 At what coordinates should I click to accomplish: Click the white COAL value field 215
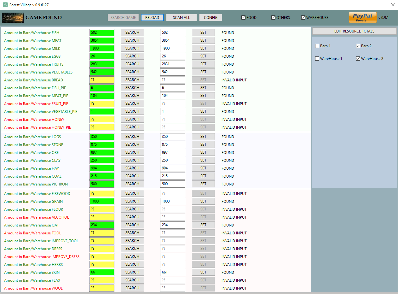pyautogui.click(x=173, y=176)
